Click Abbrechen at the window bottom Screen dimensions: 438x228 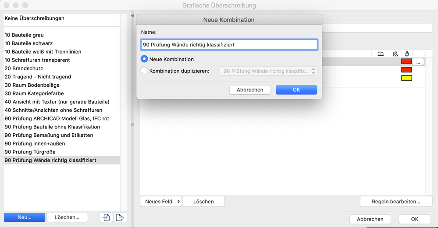[370, 219]
